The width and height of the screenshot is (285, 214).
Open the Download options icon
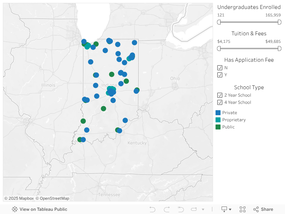(x=226, y=209)
